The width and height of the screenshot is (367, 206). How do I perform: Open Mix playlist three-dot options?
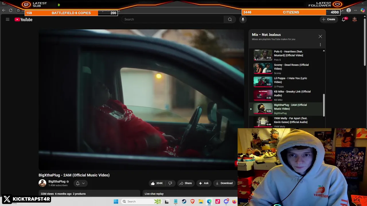320,45
